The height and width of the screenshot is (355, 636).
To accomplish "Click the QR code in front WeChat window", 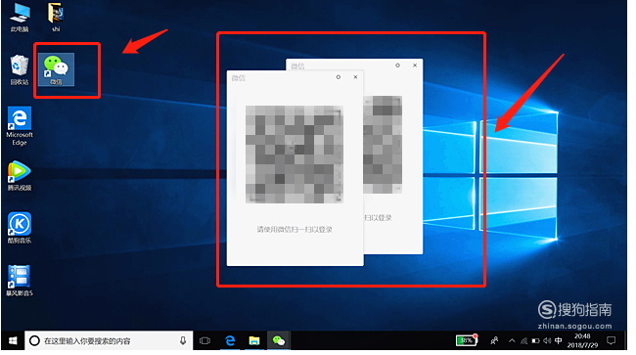I will tap(295, 155).
